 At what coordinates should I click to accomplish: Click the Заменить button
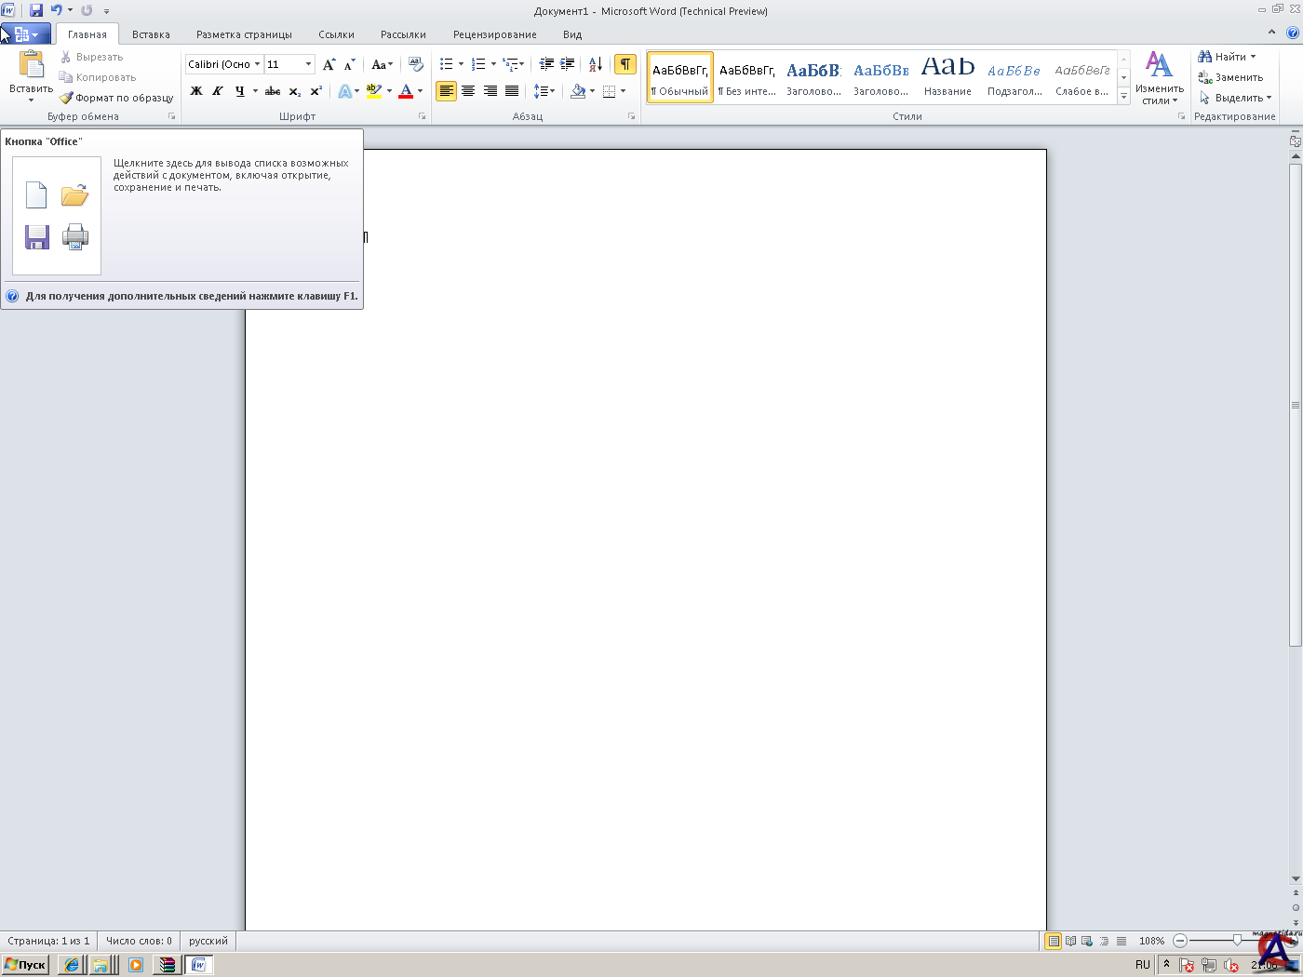pyautogui.click(x=1230, y=77)
